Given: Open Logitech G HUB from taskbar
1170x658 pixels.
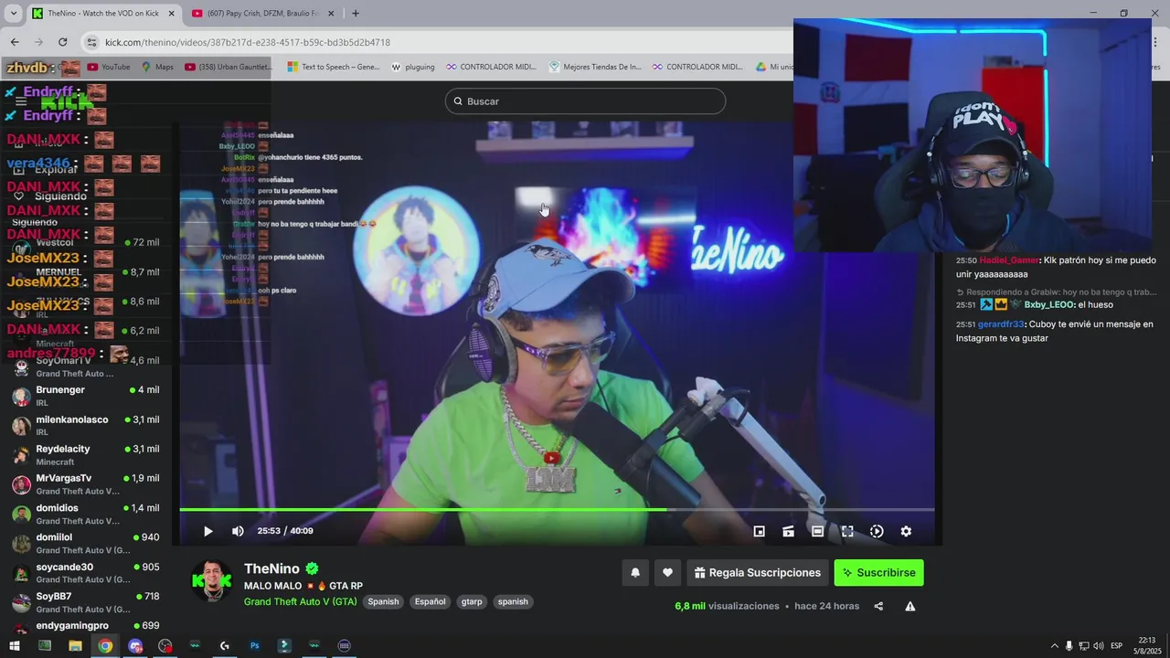Looking at the screenshot, I should (224, 646).
